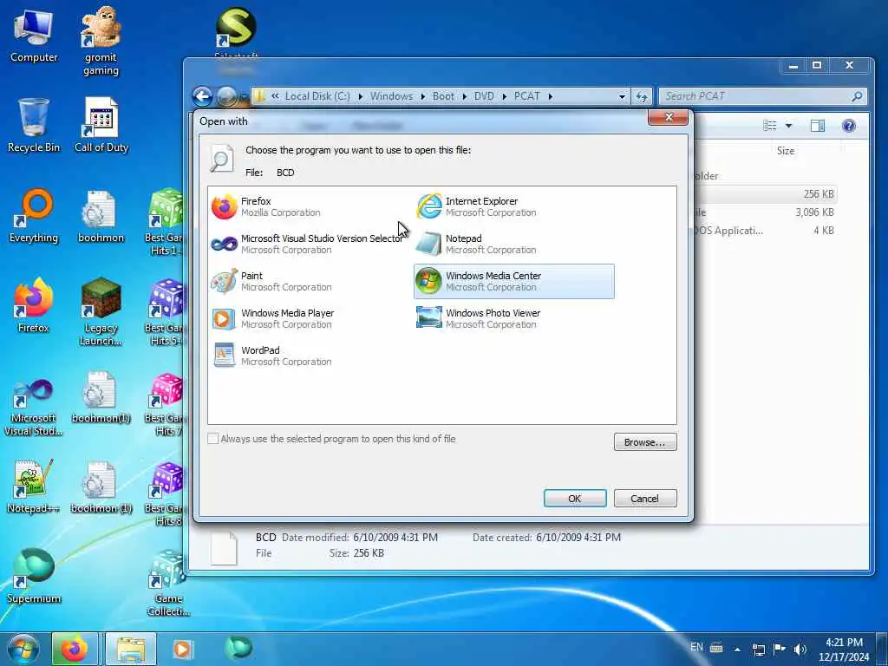Click the EN language indicator
Screen dimensions: 888x666
click(x=696, y=647)
